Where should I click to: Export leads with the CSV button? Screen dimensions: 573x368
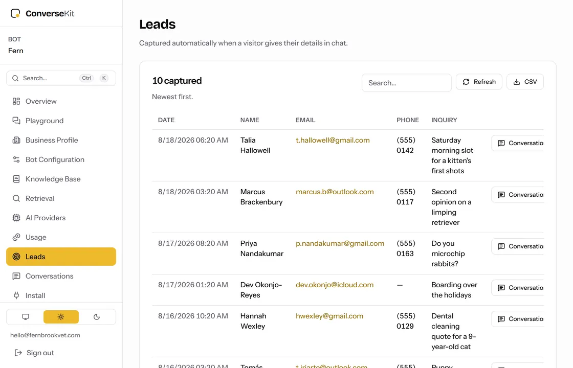coord(525,82)
